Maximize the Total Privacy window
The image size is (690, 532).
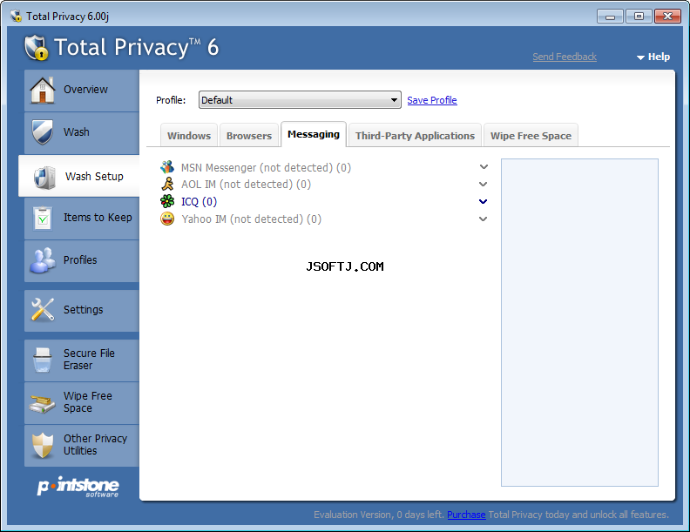click(639, 17)
